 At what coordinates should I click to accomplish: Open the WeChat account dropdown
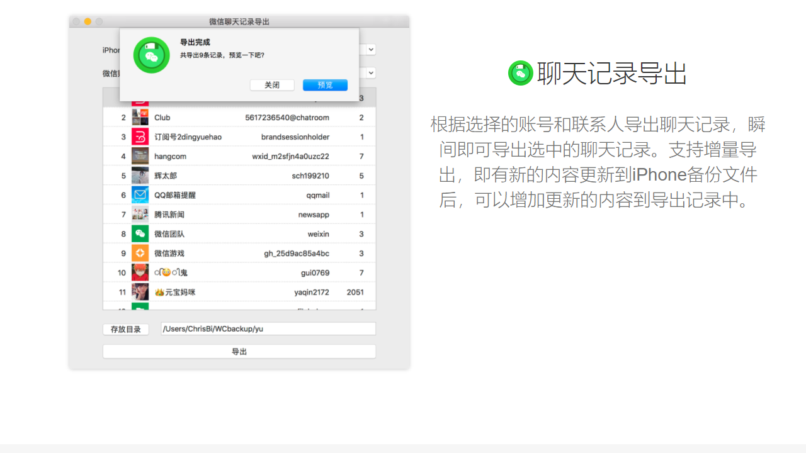coord(370,72)
